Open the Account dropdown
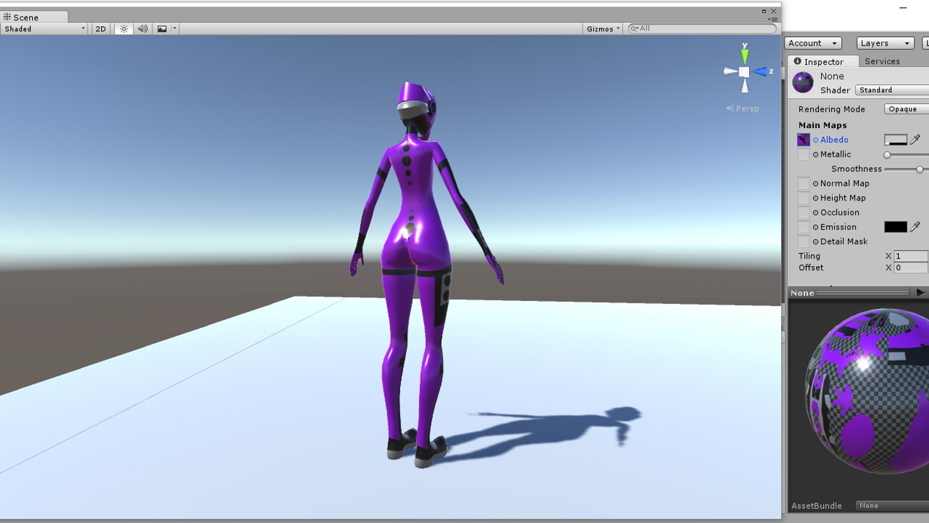The image size is (929, 523). pos(813,43)
